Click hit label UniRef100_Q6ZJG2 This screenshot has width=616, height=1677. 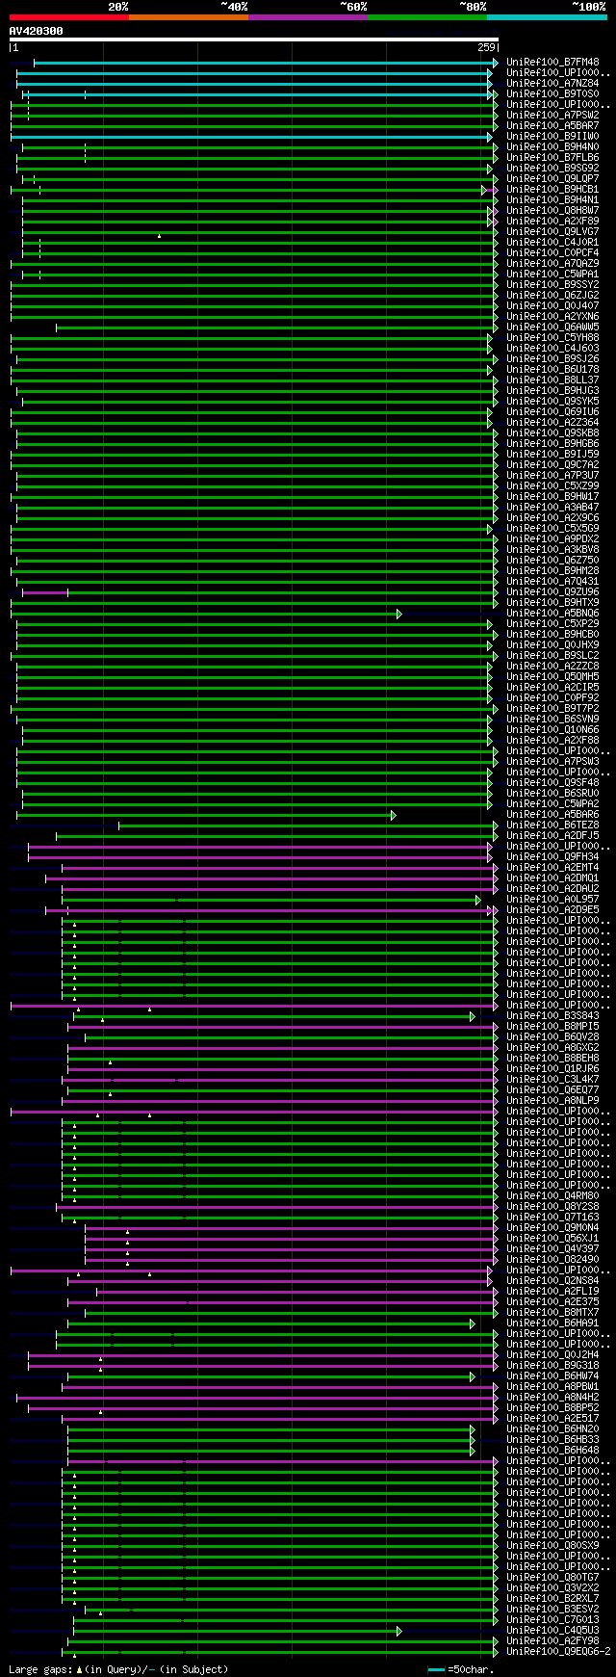tap(552, 296)
